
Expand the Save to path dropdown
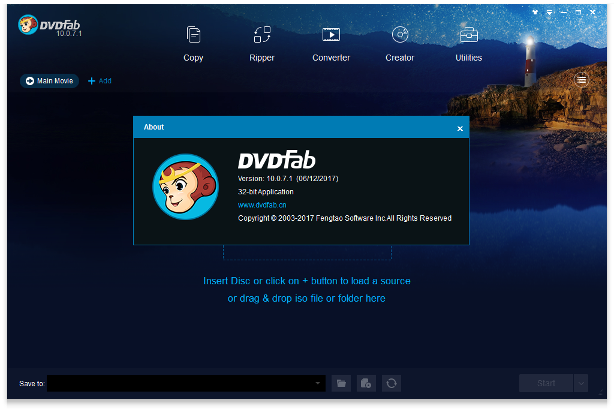coord(318,383)
